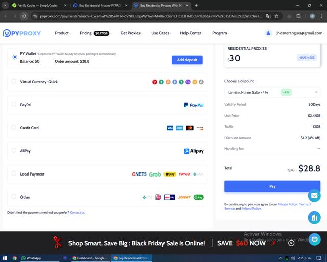Open the Windows notification center icon
The image size is (327, 262).
pyautogui.click(x=318, y=258)
